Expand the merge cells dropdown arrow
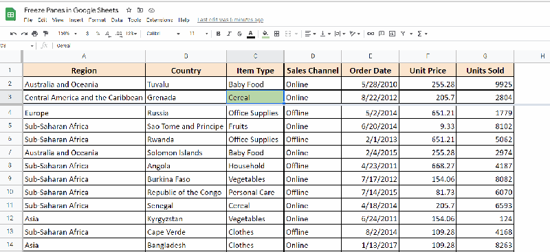This screenshot has width=550, height=252. coord(296,34)
